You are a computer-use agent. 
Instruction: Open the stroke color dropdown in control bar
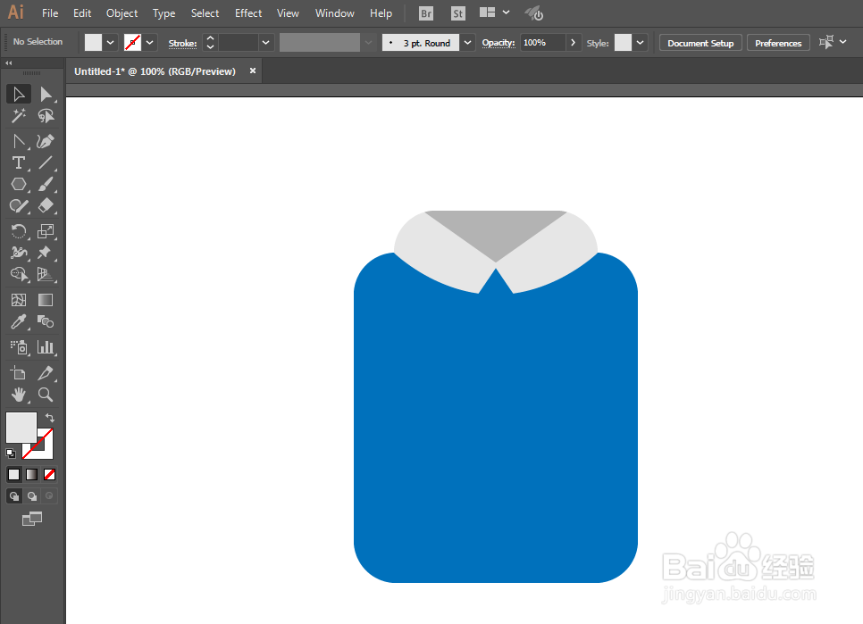click(150, 42)
